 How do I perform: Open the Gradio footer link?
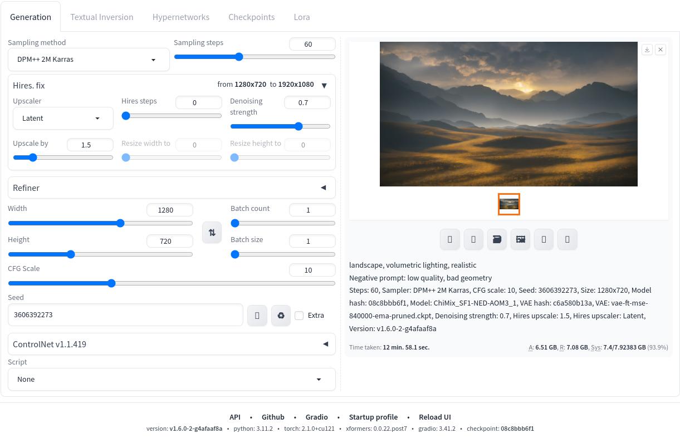point(316,417)
